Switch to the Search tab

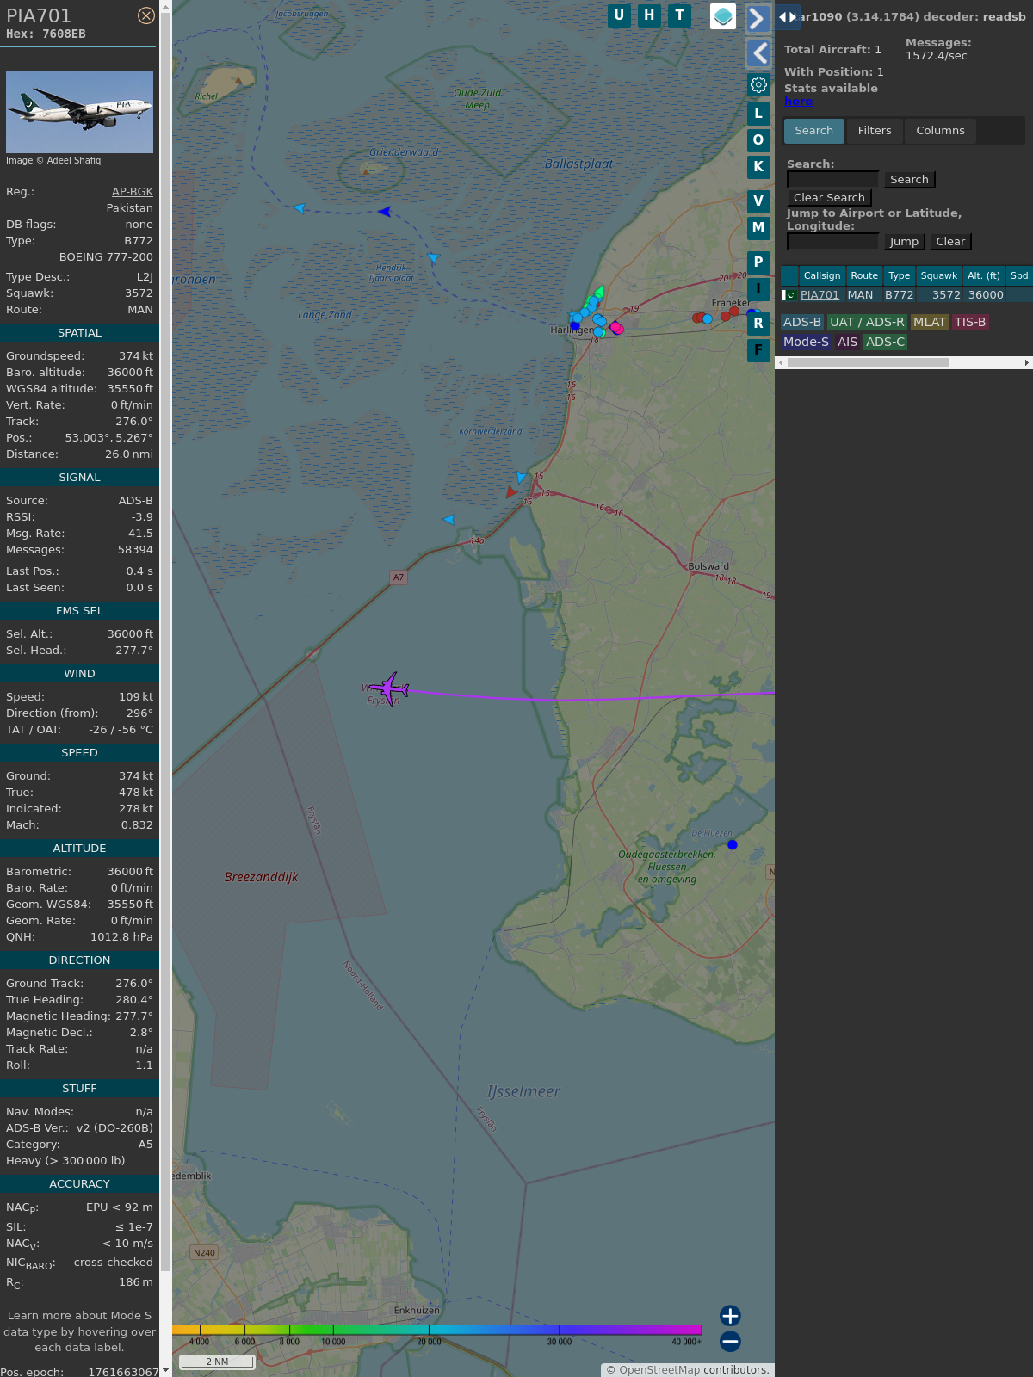(814, 131)
